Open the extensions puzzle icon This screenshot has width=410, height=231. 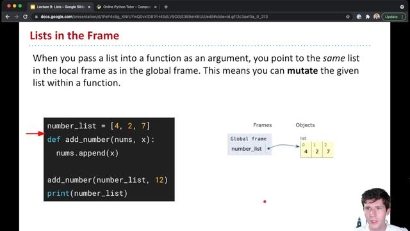coord(368,17)
